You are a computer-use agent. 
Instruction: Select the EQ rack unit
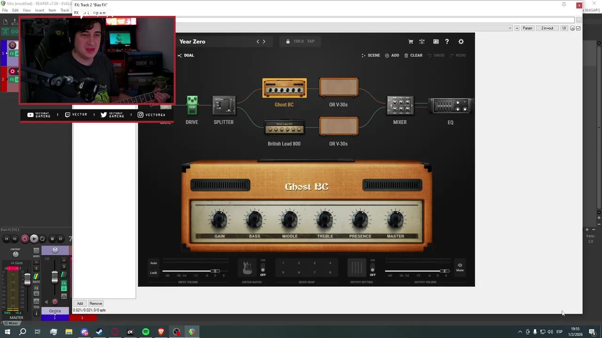coord(451,106)
